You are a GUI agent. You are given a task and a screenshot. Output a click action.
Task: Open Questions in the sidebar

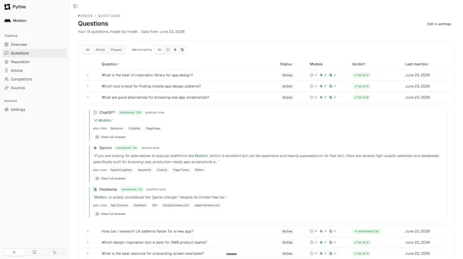tap(35, 53)
